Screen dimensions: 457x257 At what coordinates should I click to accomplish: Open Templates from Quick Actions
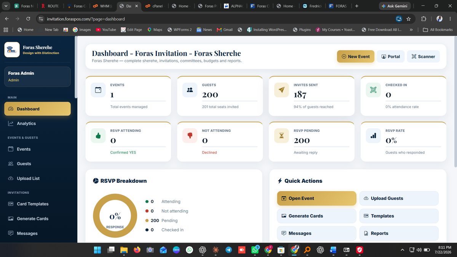pyautogui.click(x=399, y=216)
